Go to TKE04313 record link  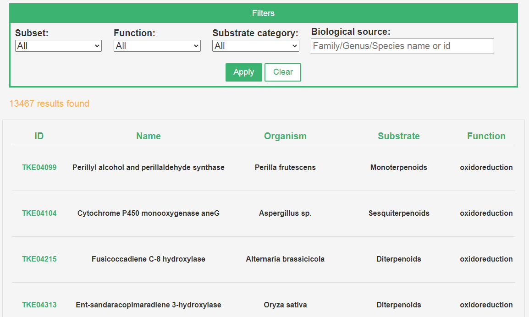[x=39, y=305]
